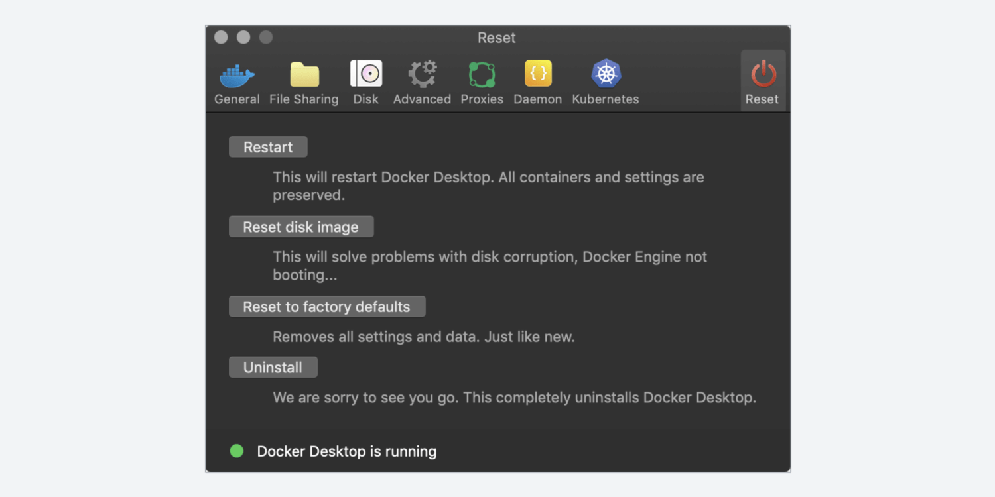
Task: Click the Uninstall button
Action: pyautogui.click(x=273, y=367)
